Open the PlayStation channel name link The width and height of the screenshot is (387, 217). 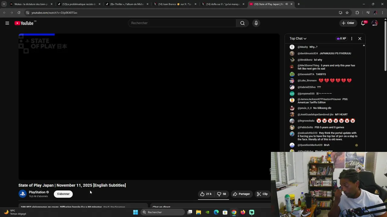37,192
